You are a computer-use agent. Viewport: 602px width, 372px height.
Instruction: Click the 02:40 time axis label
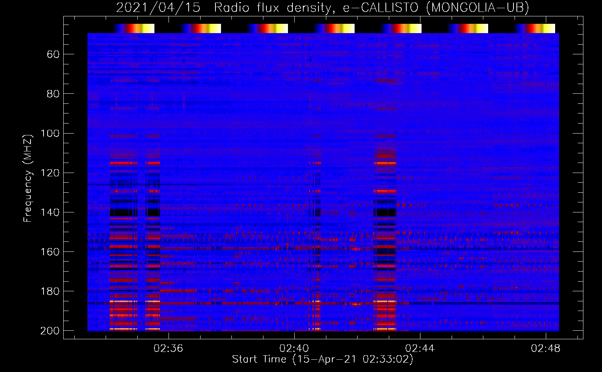(x=294, y=348)
